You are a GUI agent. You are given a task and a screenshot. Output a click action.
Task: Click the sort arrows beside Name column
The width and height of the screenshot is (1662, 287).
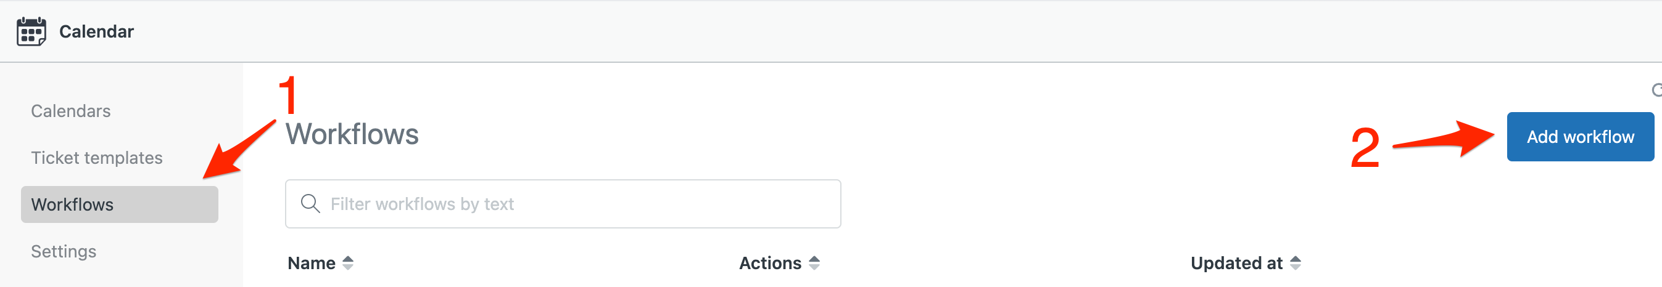(348, 262)
